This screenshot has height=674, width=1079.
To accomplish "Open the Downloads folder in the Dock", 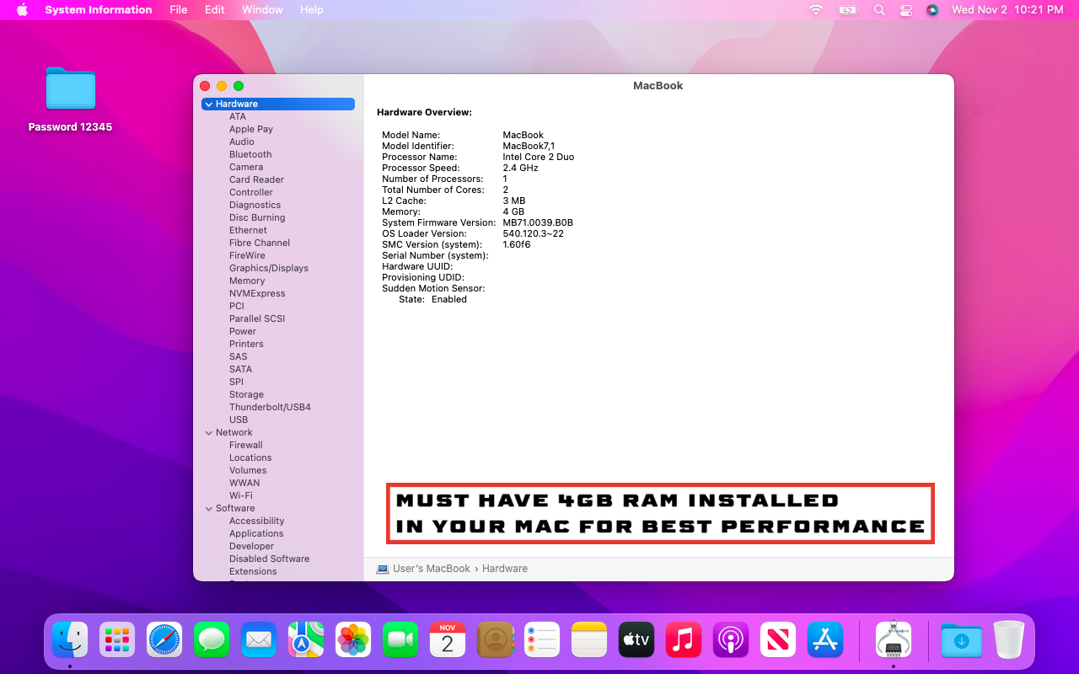I will click(961, 639).
